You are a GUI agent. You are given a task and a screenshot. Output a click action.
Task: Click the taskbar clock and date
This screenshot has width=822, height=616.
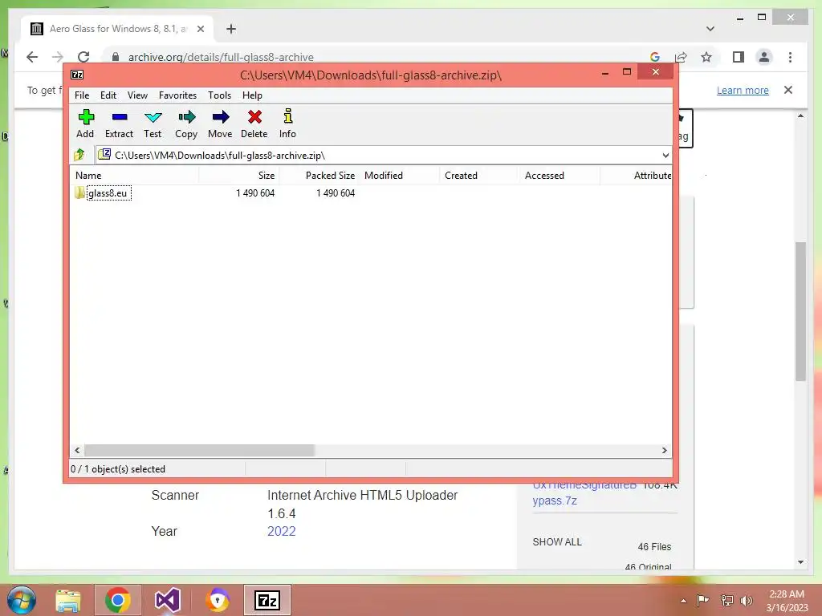pyautogui.click(x=787, y=601)
